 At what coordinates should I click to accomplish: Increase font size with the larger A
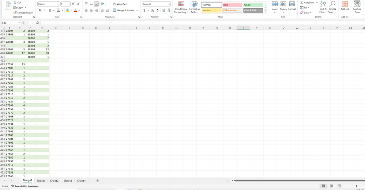pos(73,4)
